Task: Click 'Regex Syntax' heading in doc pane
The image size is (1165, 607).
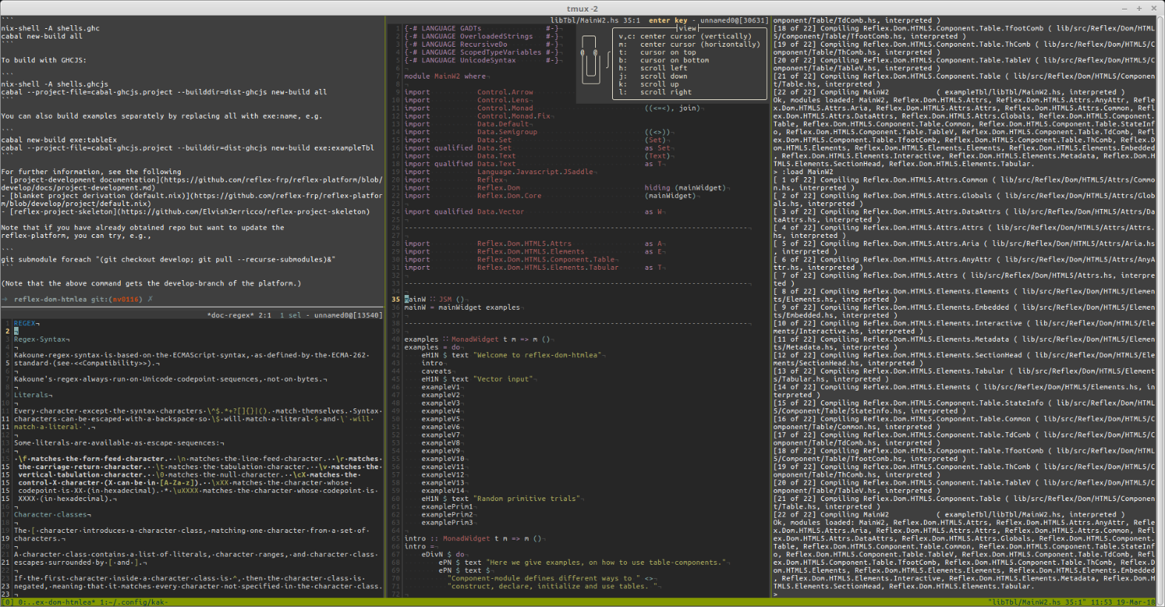Action: coord(41,339)
